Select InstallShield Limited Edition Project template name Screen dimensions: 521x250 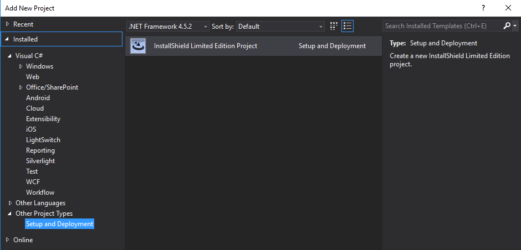coord(206,46)
